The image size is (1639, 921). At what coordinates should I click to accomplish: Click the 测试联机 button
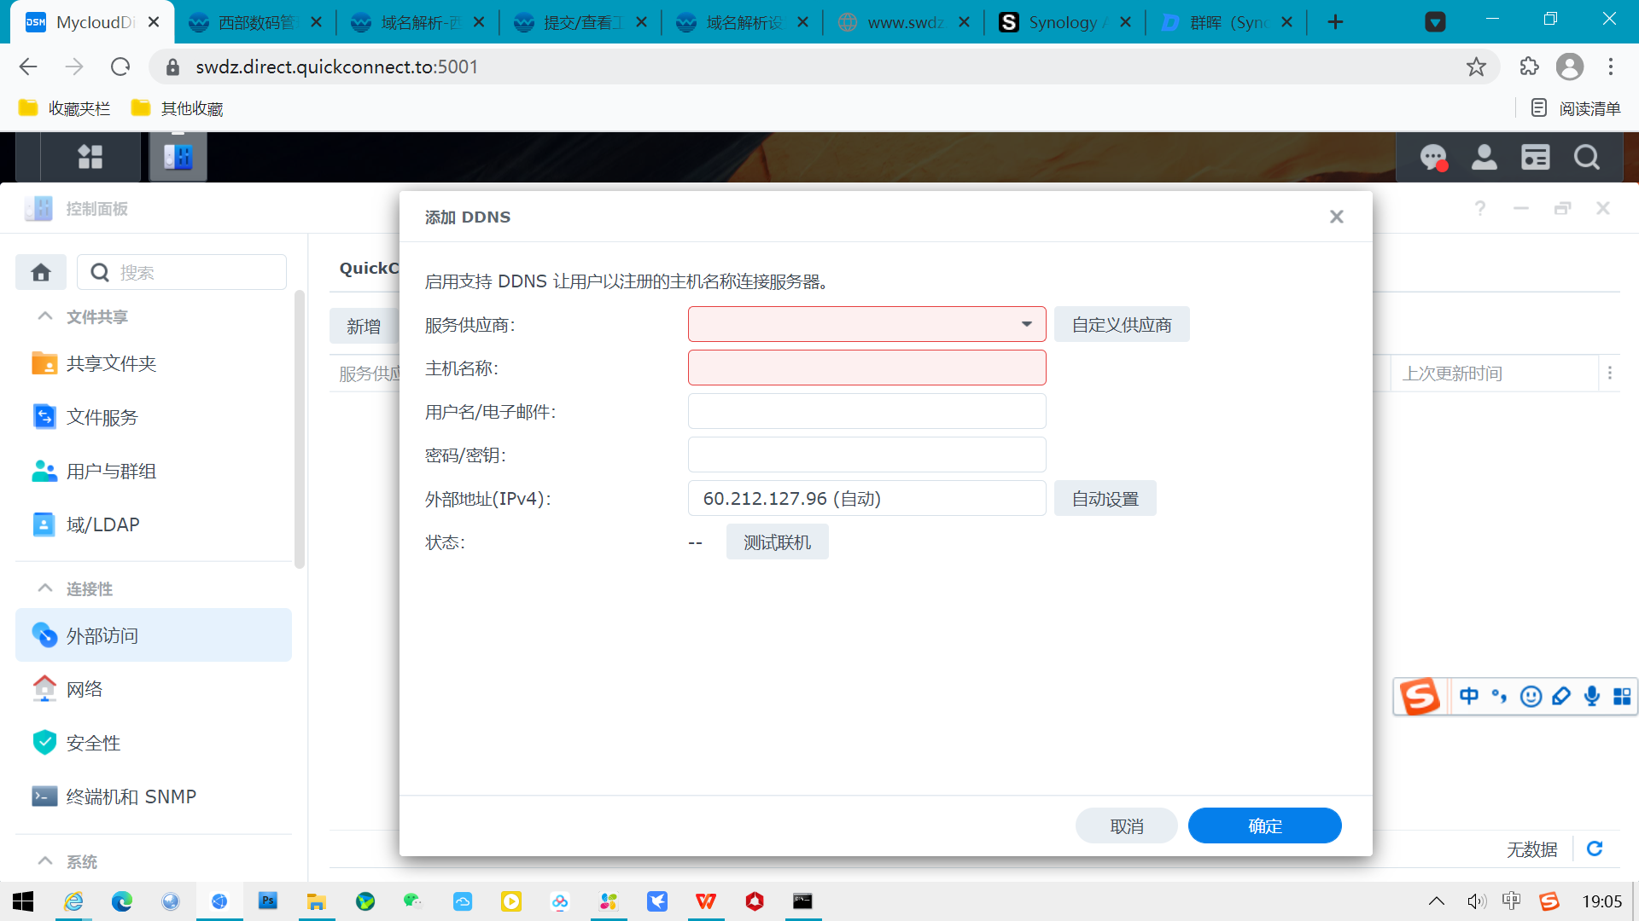[776, 542]
